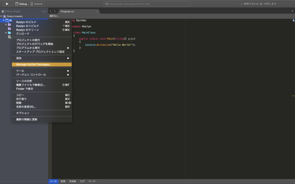Close the Program.cs tab
The image size is (295, 184).
click(97, 12)
